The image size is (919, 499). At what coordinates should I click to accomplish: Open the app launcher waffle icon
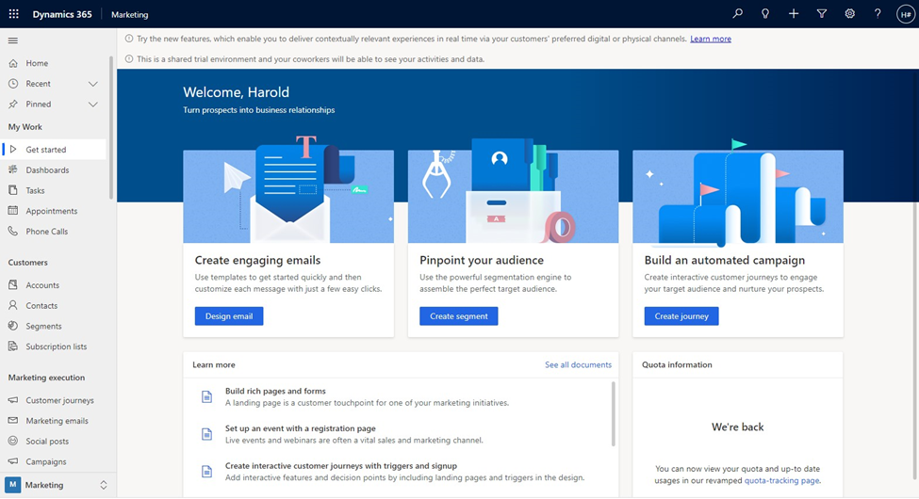[x=13, y=14]
